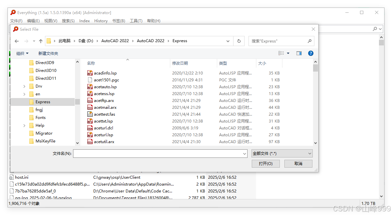Click the aceturl.dcl DCL icon

90,128
